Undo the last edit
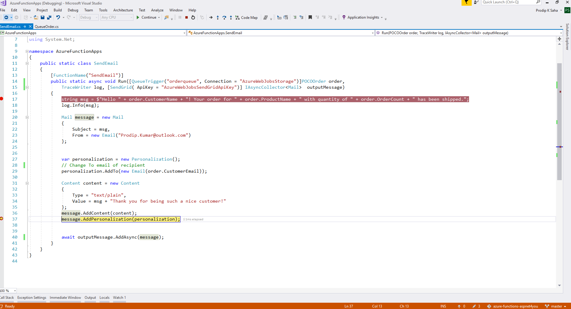571x309 pixels. 58,17
